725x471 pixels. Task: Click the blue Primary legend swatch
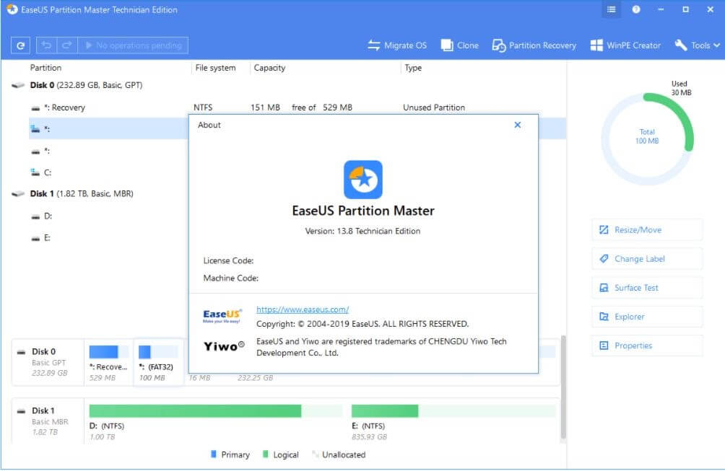[x=214, y=454]
